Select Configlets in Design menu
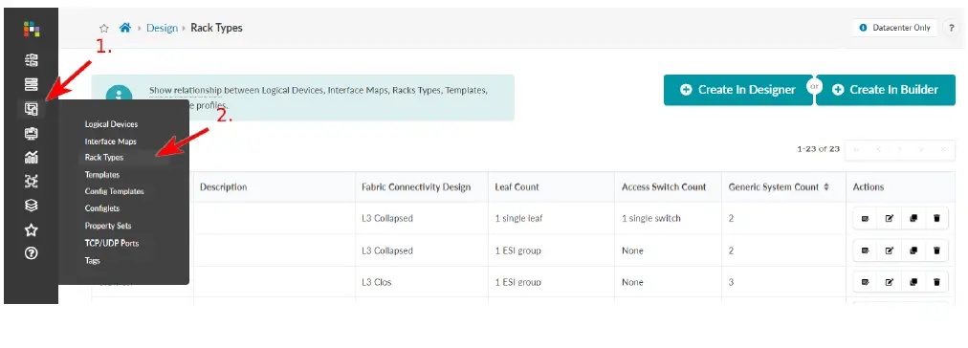 (x=101, y=208)
